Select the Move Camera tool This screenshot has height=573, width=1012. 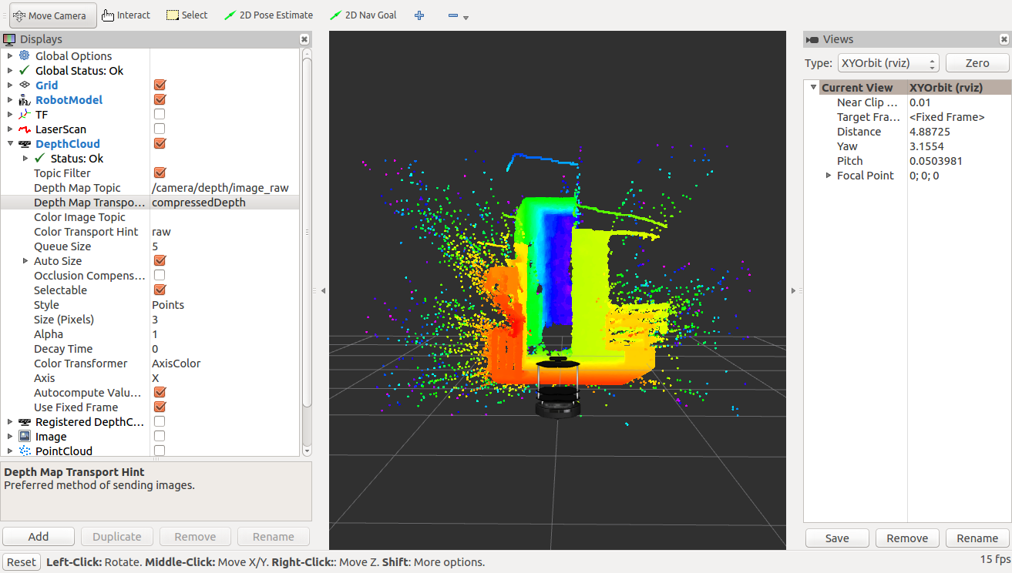point(53,15)
